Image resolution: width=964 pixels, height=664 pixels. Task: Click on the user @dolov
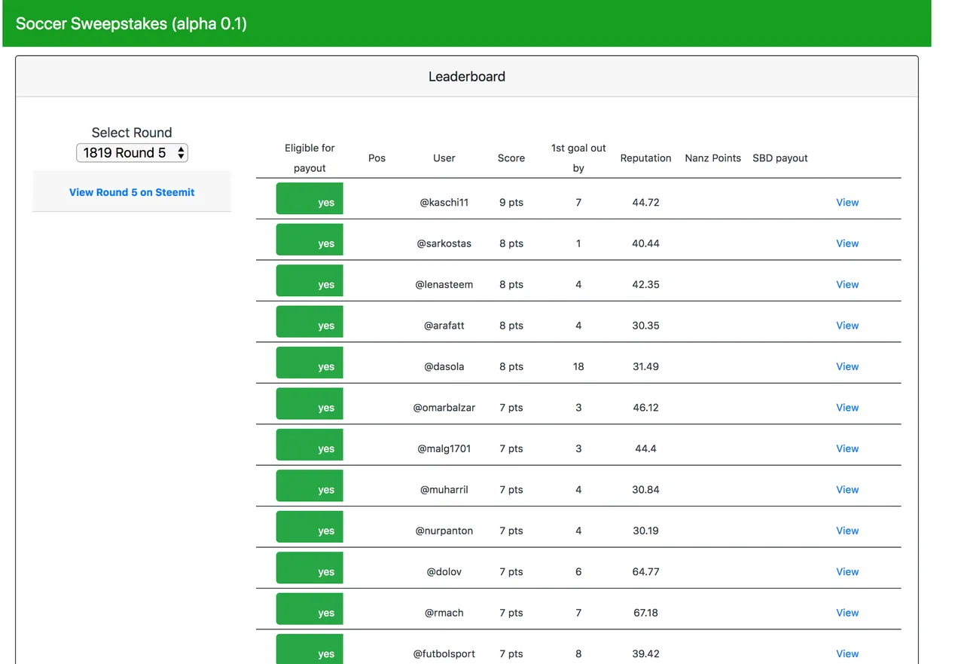point(444,572)
